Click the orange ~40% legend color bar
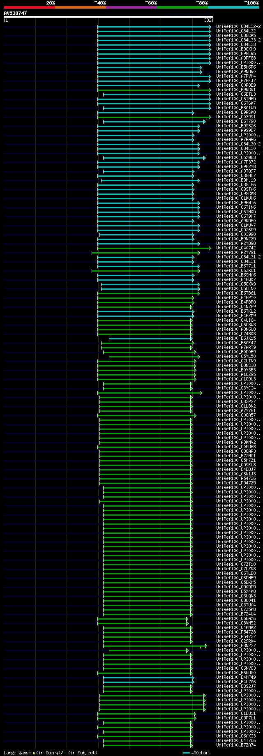This screenshot has width=263, height=756. (x=80, y=7)
